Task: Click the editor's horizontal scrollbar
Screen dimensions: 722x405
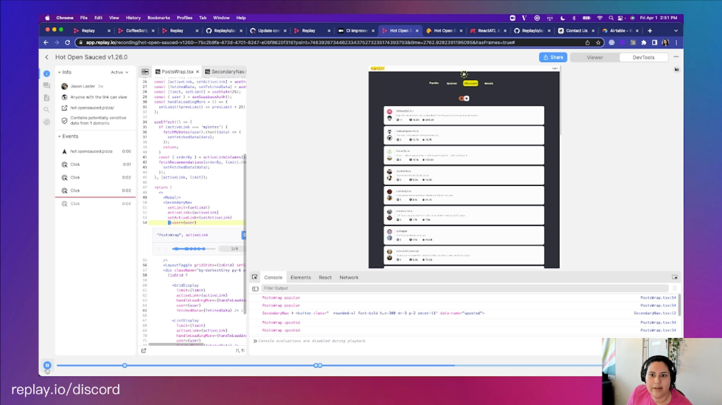Action: (x=176, y=344)
